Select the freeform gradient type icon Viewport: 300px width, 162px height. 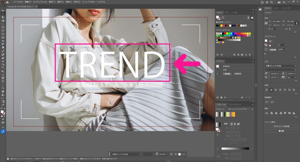click(238, 124)
